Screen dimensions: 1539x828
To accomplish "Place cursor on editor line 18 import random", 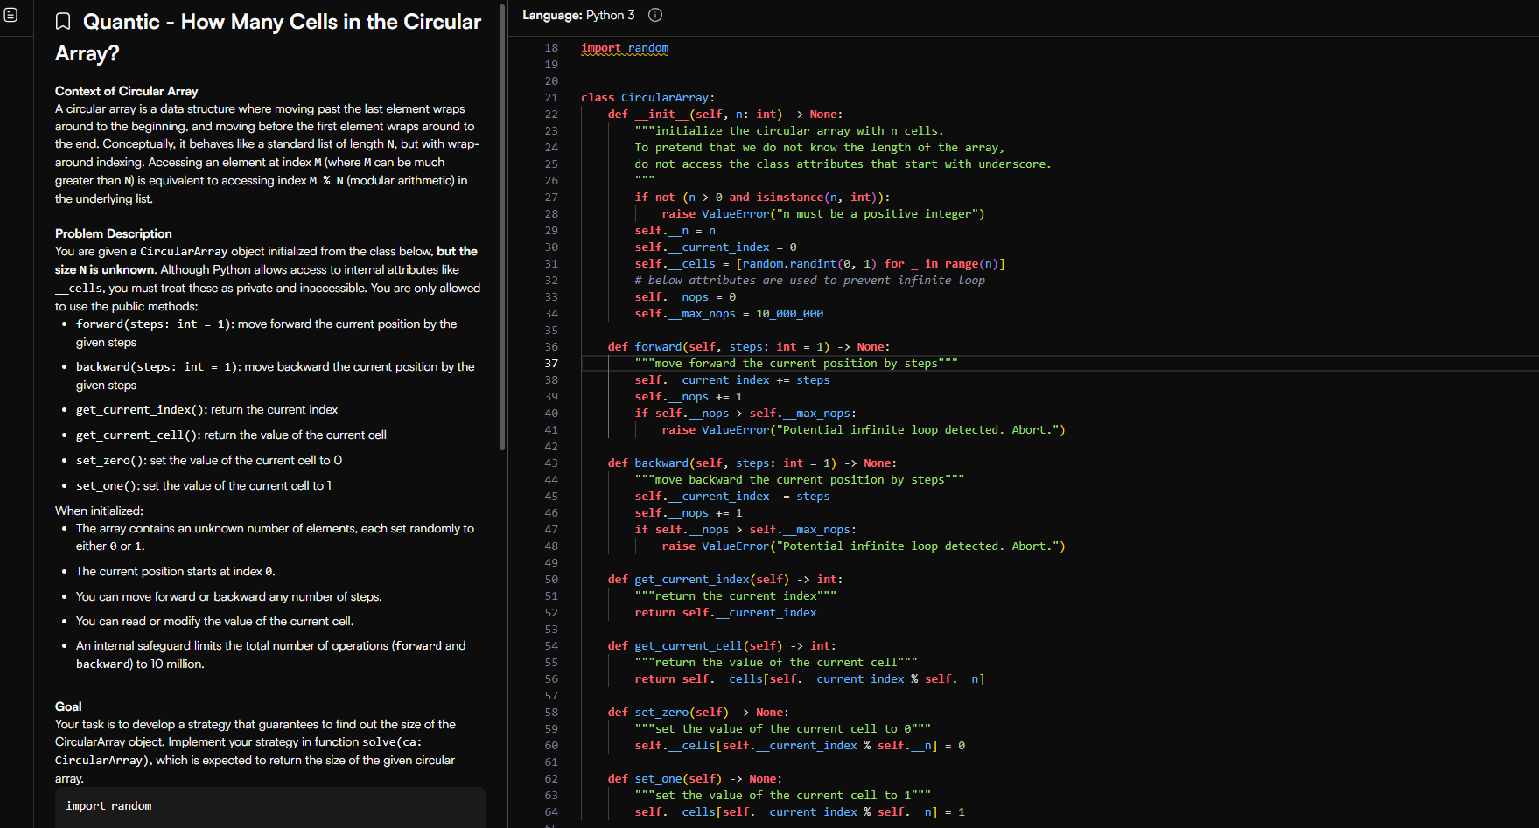I will [x=625, y=48].
